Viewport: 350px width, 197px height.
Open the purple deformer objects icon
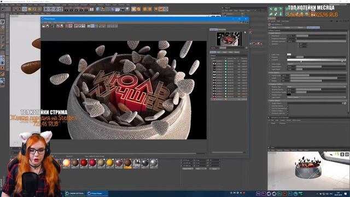pos(113,9)
